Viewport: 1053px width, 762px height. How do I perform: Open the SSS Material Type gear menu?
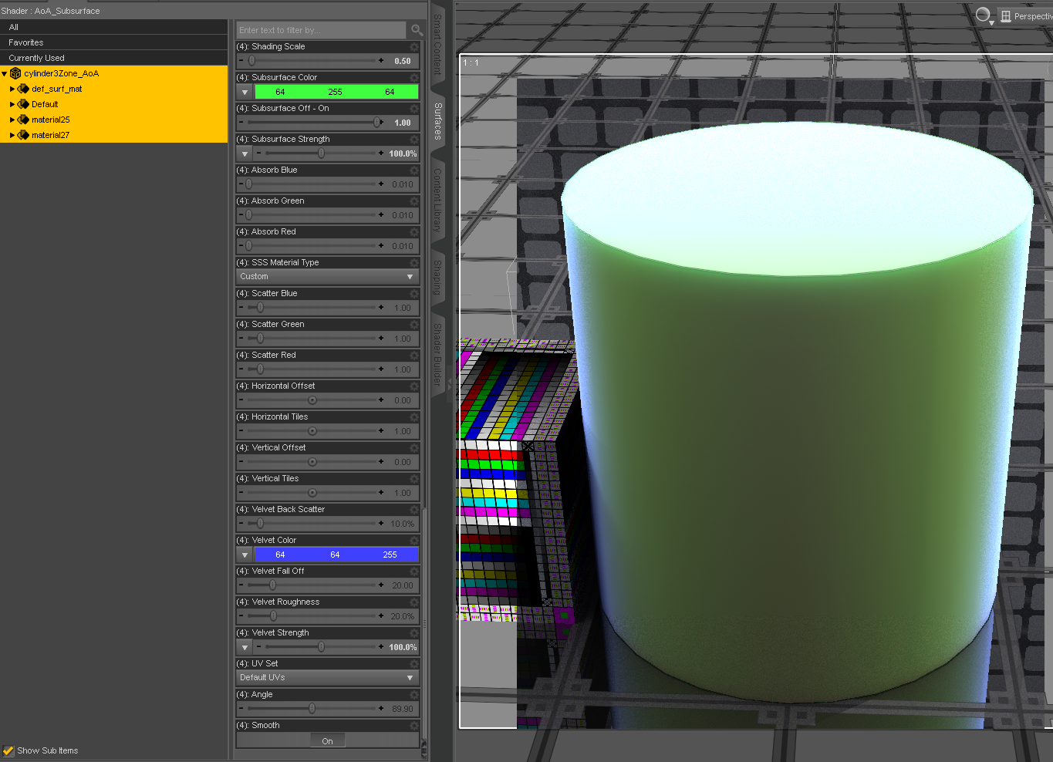[414, 263]
